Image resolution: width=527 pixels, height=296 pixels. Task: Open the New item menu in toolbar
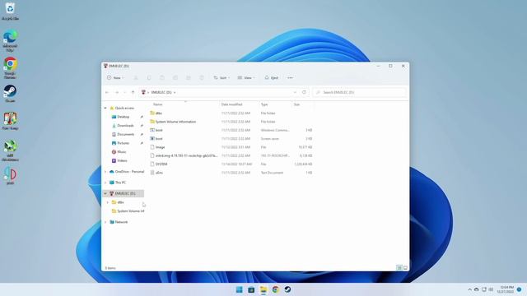coord(115,78)
